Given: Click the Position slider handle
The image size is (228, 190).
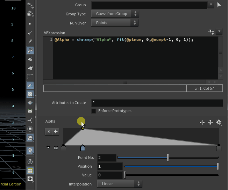Looking at the screenshot, I should tap(218, 167).
